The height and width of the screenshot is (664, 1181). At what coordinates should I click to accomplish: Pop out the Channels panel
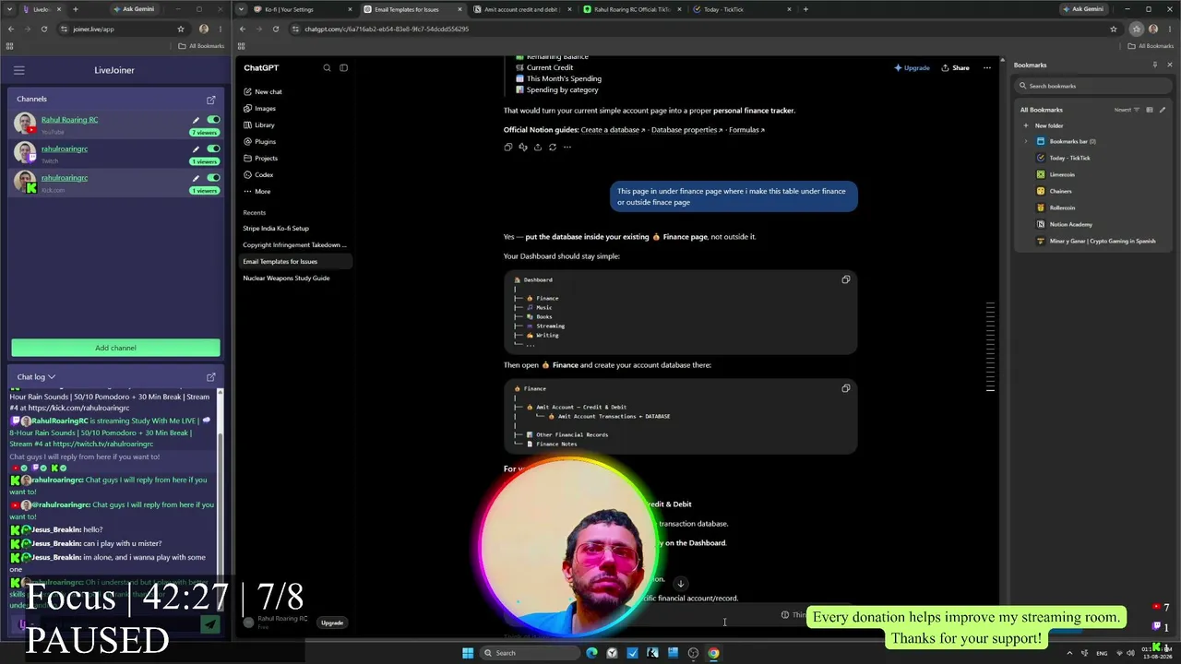click(211, 100)
